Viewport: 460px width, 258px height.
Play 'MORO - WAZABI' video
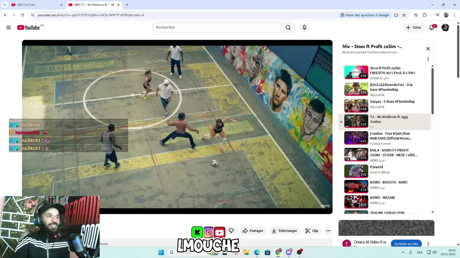coord(385,201)
